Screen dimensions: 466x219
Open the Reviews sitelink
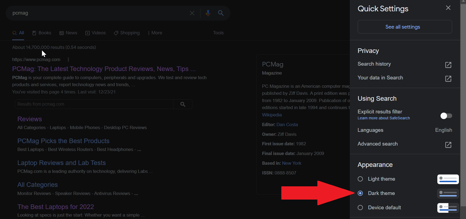30,119
